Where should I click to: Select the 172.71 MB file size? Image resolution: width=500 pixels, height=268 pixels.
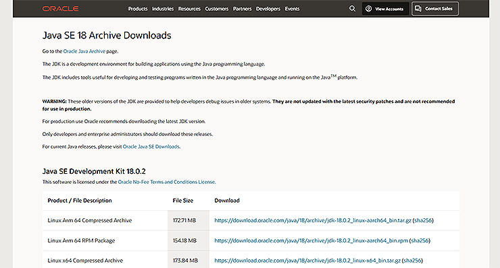[x=184, y=220]
